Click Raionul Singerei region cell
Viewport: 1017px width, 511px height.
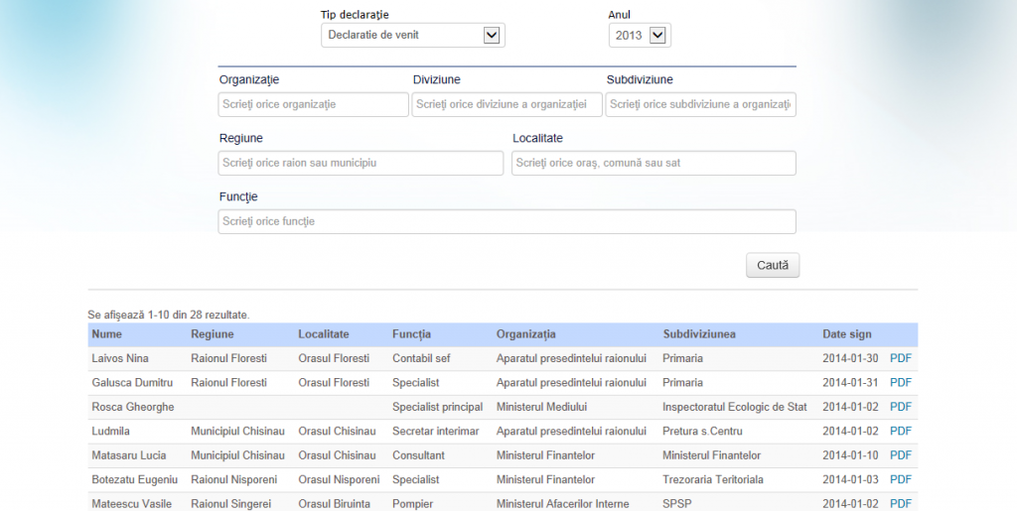click(230, 504)
